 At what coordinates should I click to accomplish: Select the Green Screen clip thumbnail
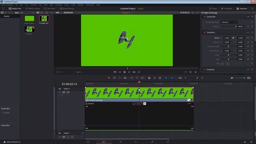point(30,19)
